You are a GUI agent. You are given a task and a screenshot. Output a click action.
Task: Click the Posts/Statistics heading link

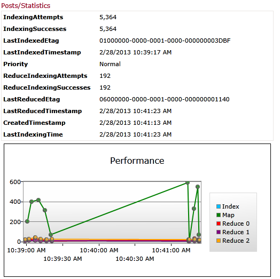click(x=26, y=6)
